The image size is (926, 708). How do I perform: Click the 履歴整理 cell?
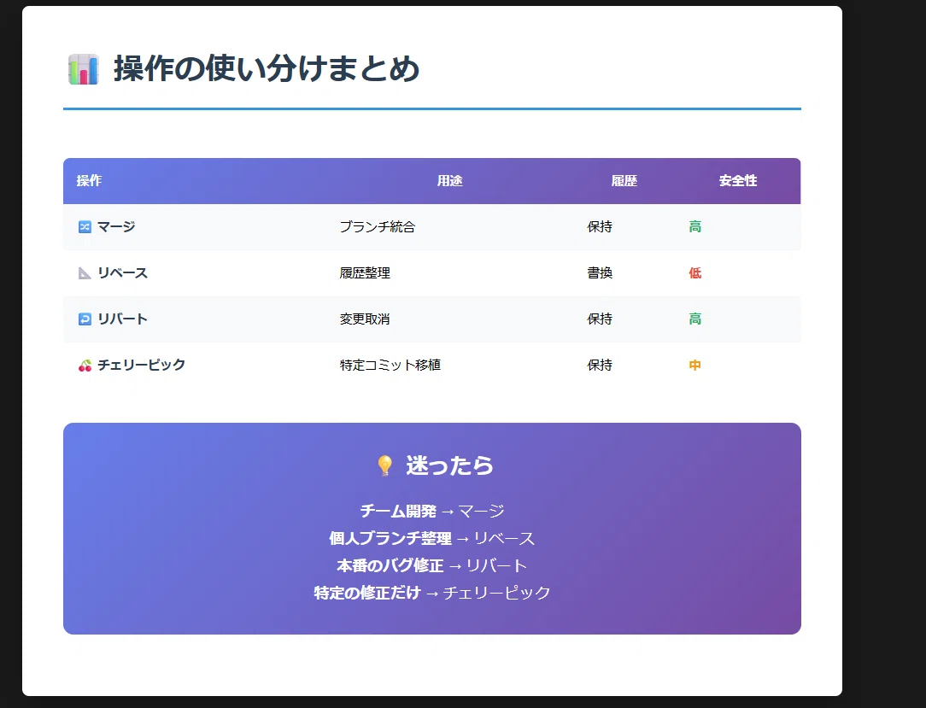[x=365, y=272]
